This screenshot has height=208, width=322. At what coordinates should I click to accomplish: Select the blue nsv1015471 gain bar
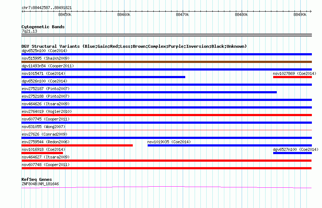pyautogui.click(x=103, y=77)
